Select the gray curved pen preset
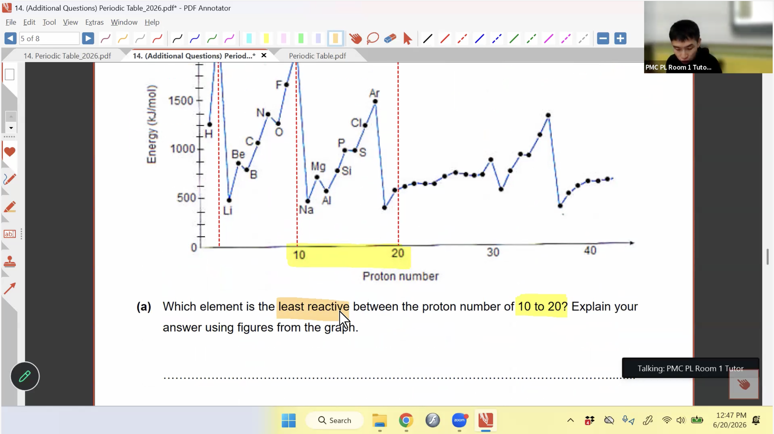 point(140,39)
